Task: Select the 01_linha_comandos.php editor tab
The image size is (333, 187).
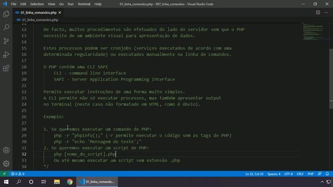Action: tap(38, 12)
